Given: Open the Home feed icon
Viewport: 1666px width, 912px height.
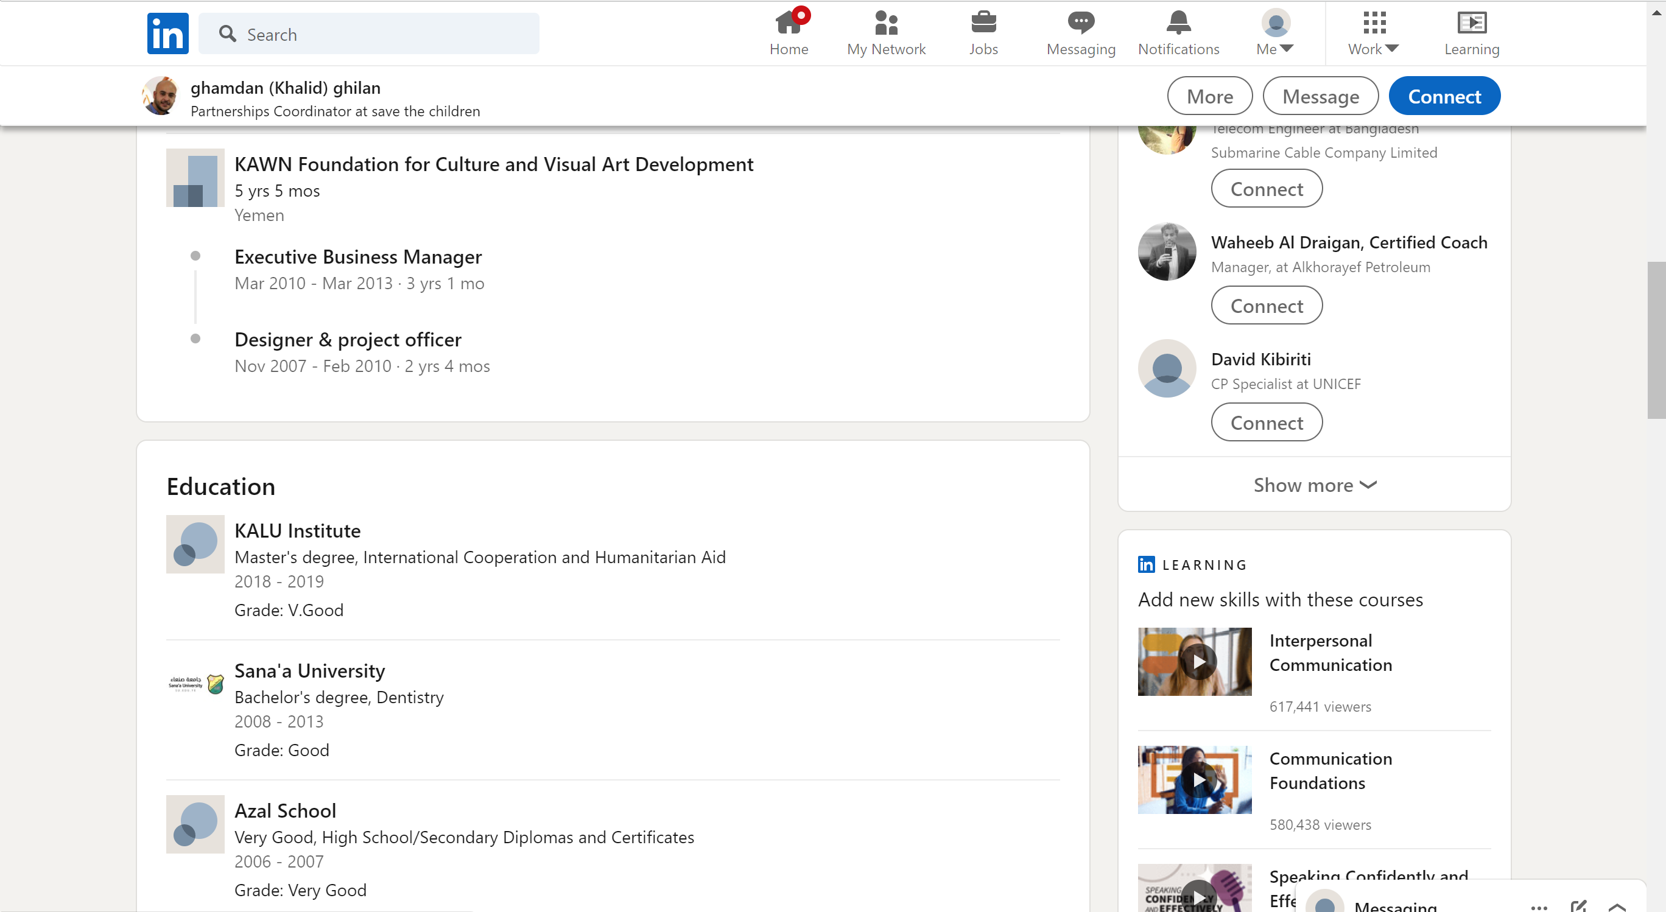Looking at the screenshot, I should pyautogui.click(x=789, y=23).
